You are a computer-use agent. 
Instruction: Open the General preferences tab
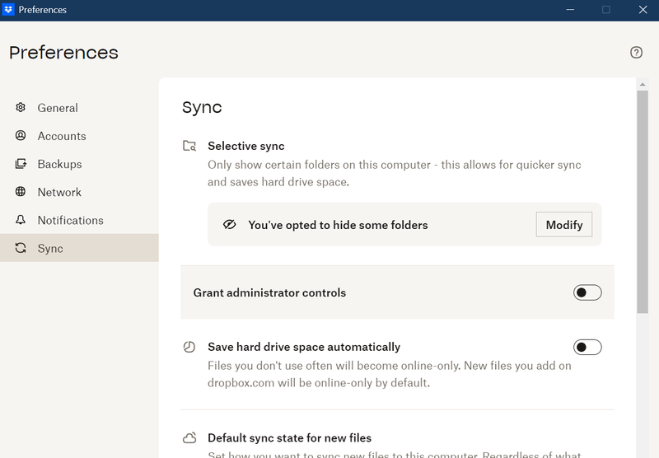coord(58,108)
